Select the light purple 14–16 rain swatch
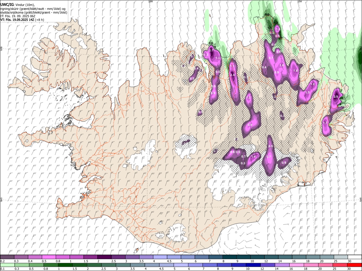This screenshot has width=362, height=271. point(282,265)
